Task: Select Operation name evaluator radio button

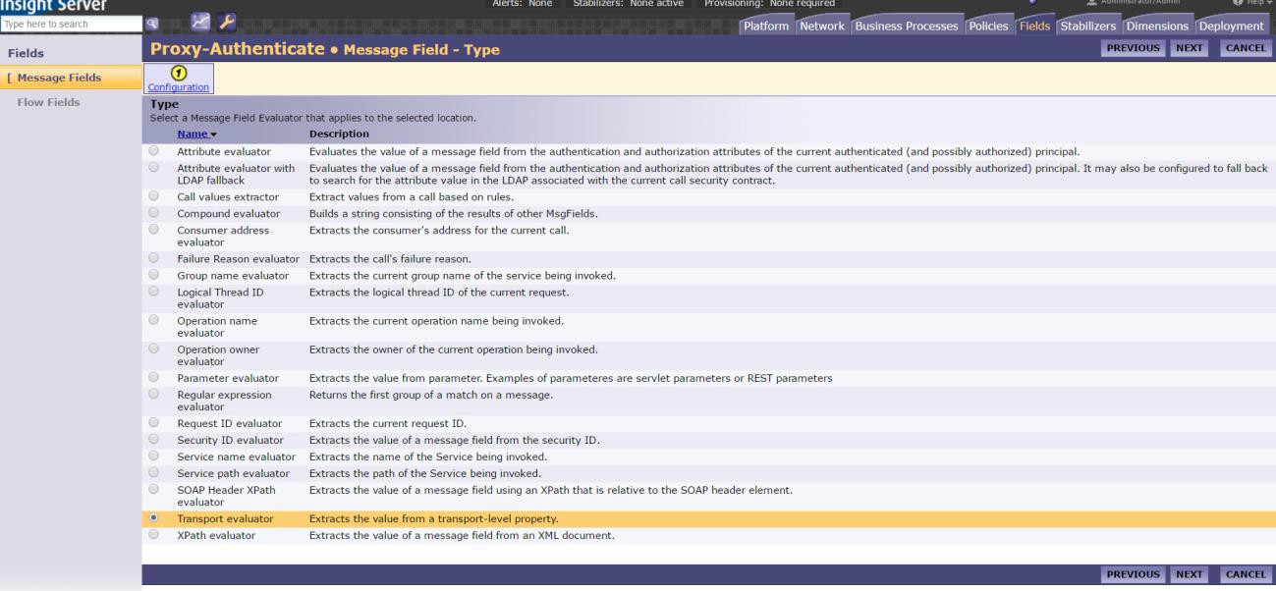Action: [153, 319]
